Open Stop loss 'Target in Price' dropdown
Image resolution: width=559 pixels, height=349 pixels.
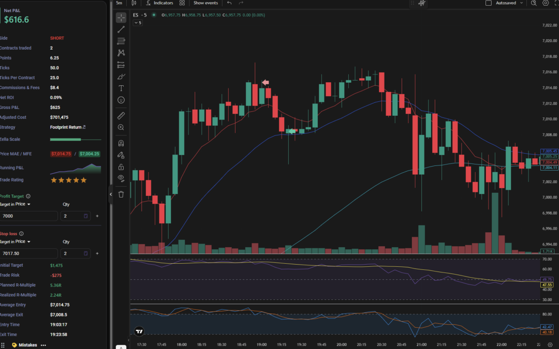click(x=16, y=241)
